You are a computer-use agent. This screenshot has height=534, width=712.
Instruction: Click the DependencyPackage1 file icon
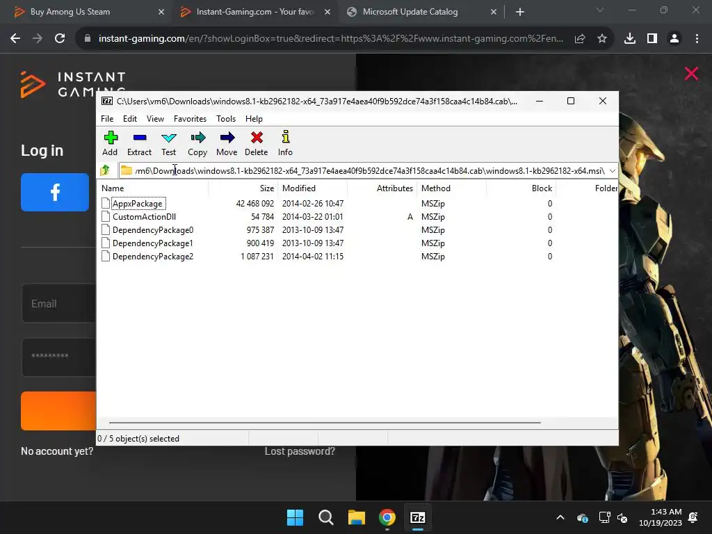(106, 243)
